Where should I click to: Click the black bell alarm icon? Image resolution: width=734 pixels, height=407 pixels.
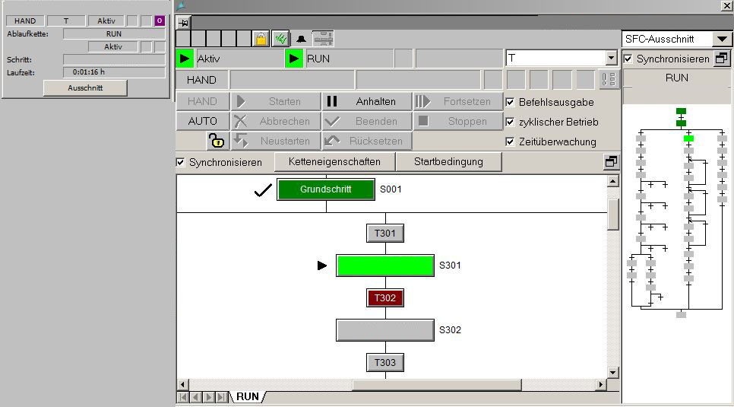tap(301, 39)
